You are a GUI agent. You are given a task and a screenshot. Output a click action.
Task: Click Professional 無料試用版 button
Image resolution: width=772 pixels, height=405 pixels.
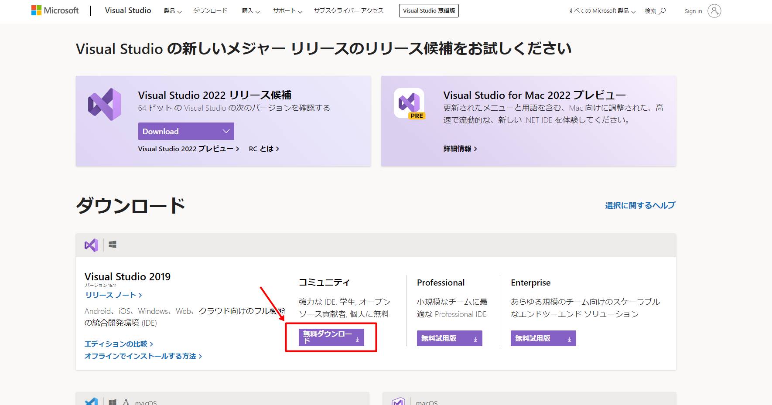(450, 338)
